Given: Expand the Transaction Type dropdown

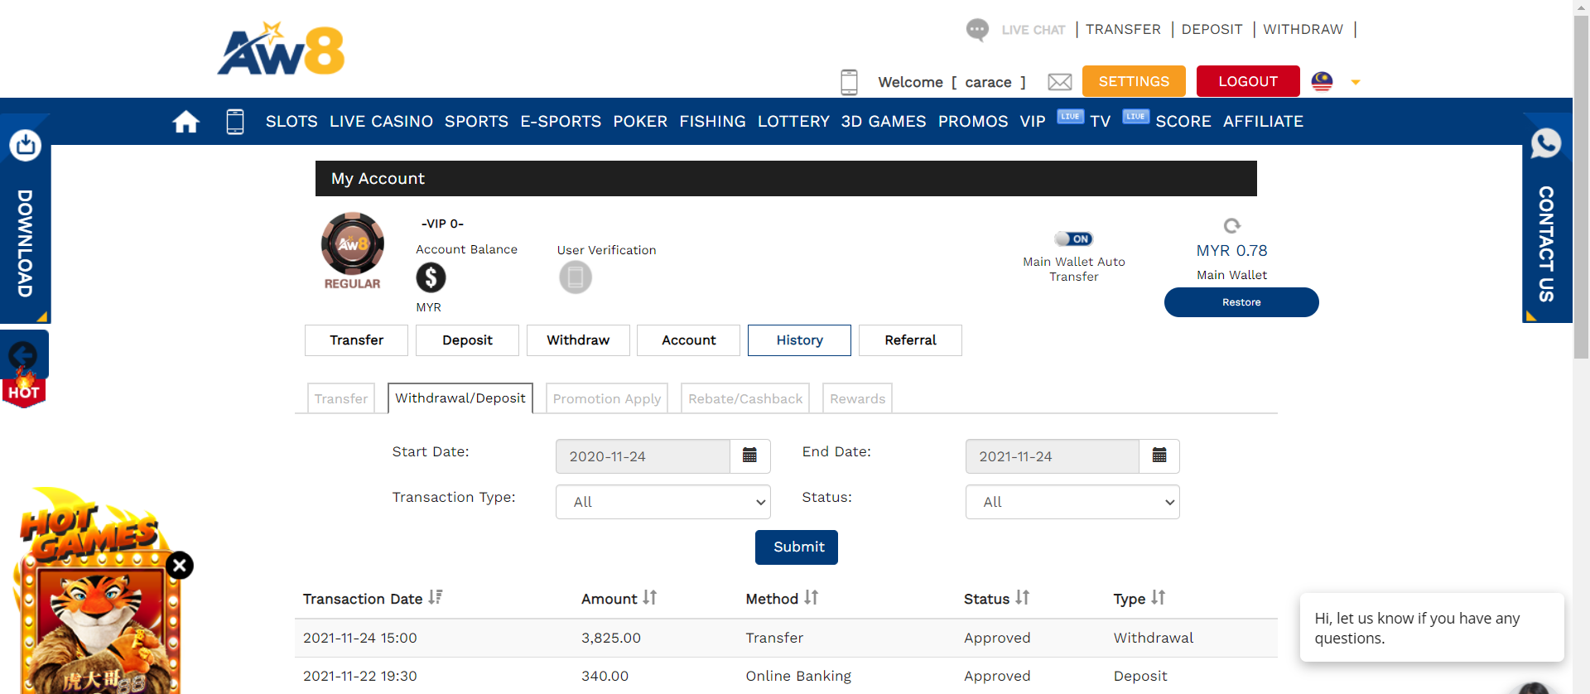Looking at the screenshot, I should (x=662, y=502).
